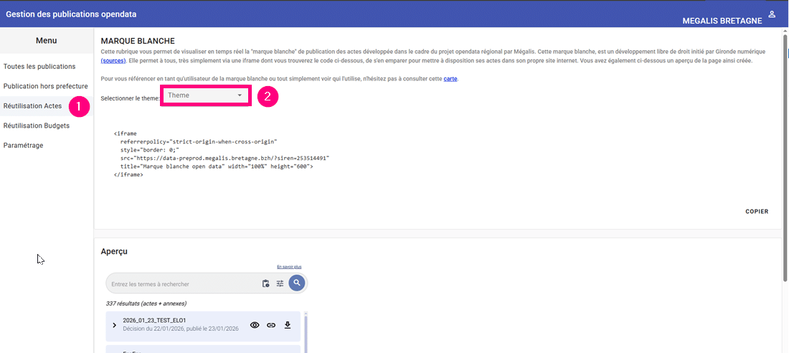Click the blue search magnifier button

click(x=297, y=283)
